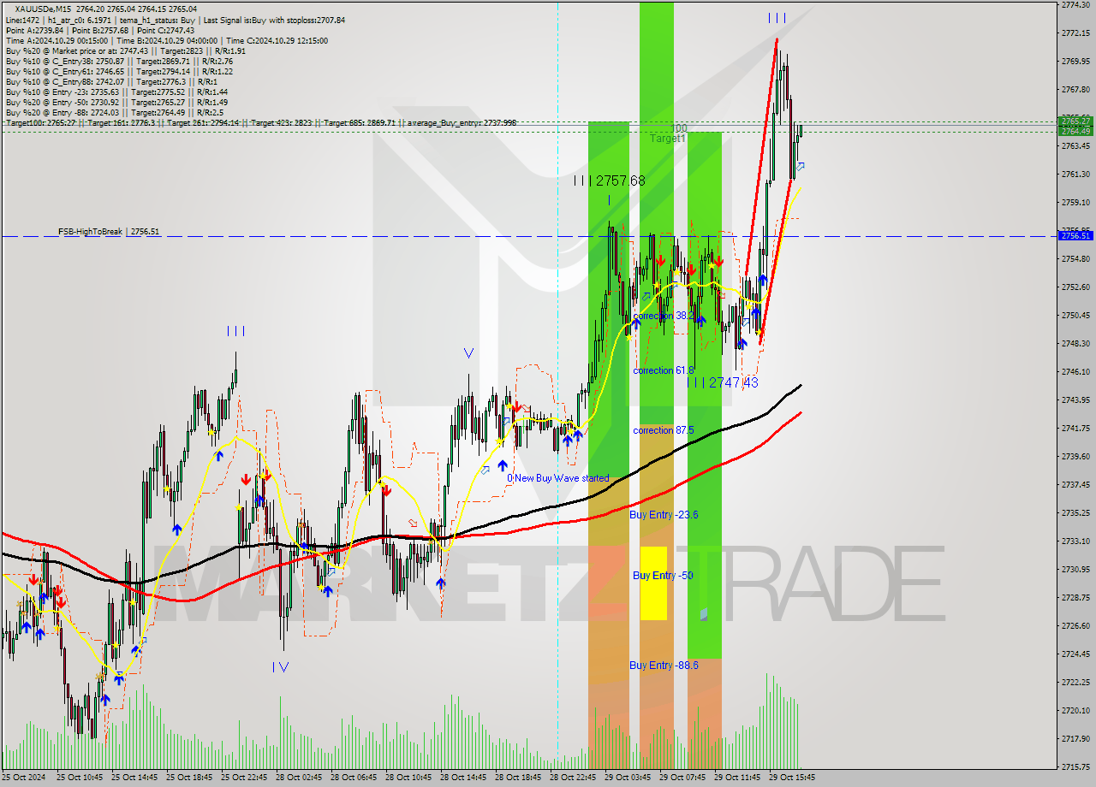
Task: Click the '29 Oct 15:45' time axis label
Action: coord(792,778)
